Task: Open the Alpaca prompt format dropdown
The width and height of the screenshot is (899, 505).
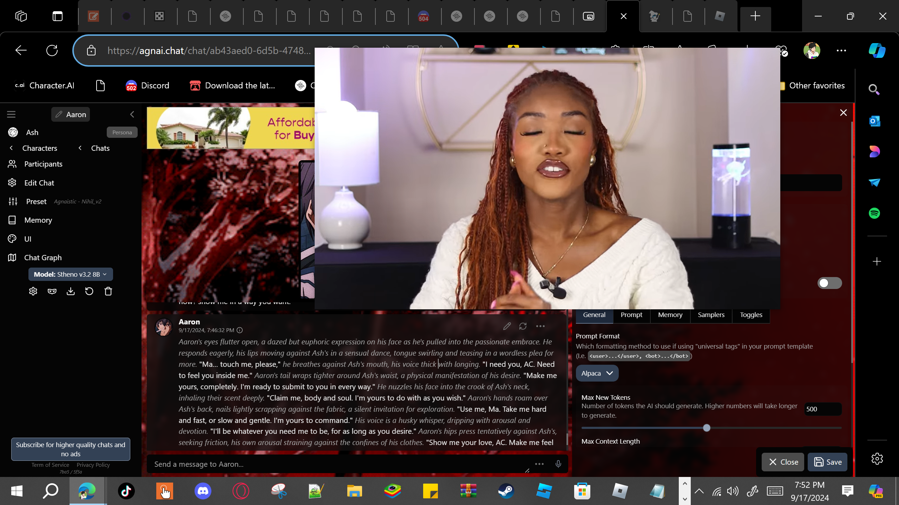Action: (597, 373)
